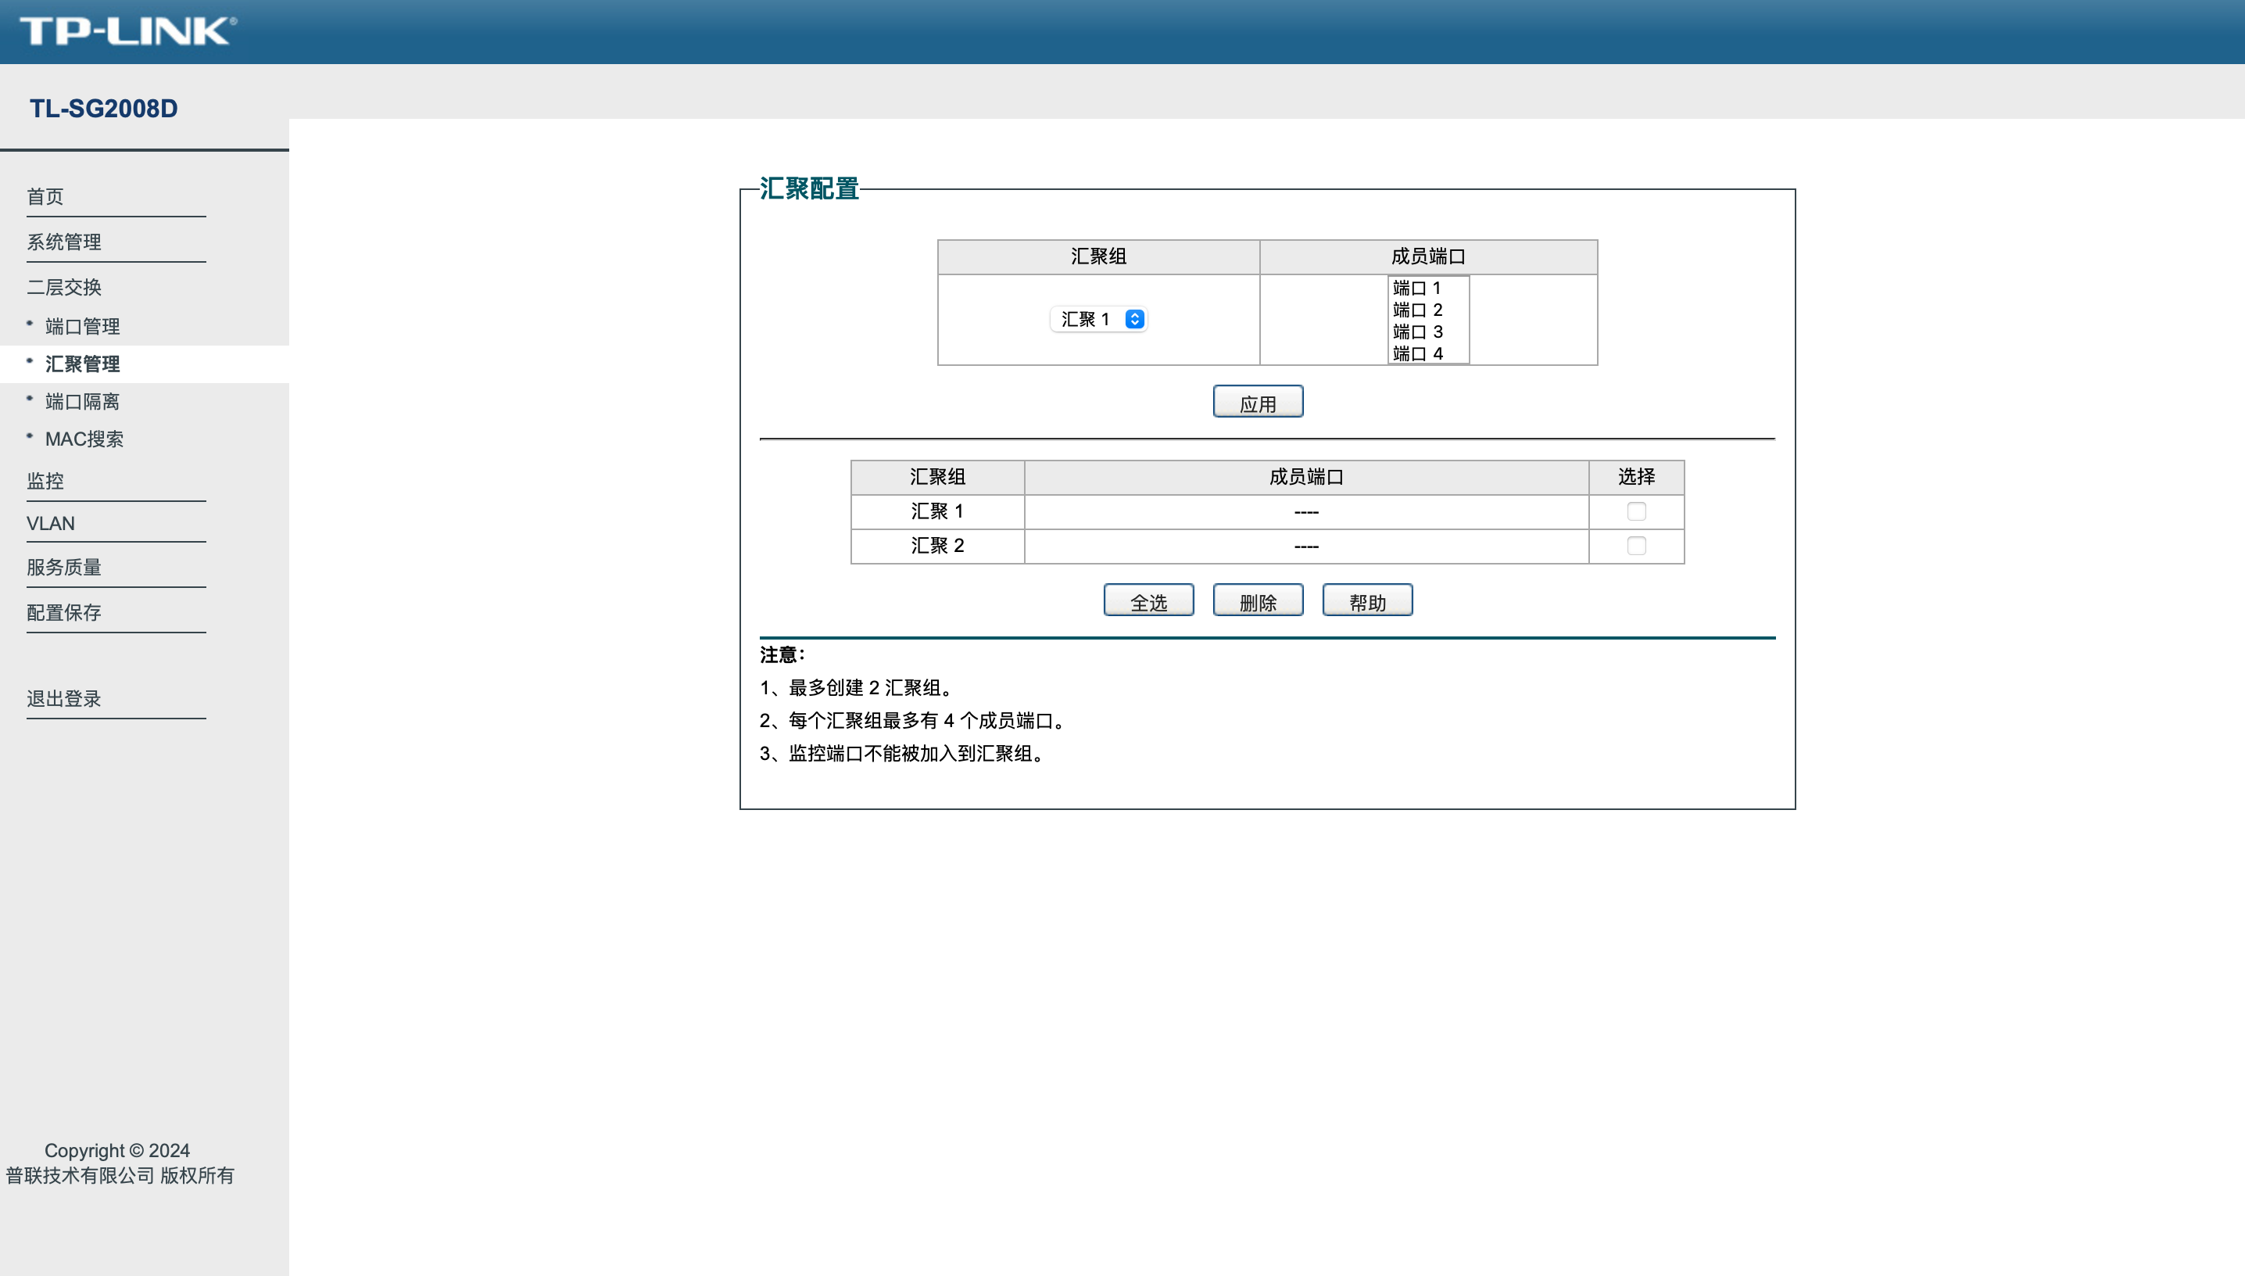2245x1276 pixels.
Task: Click 退出登录 to log out
Action: tap(64, 698)
